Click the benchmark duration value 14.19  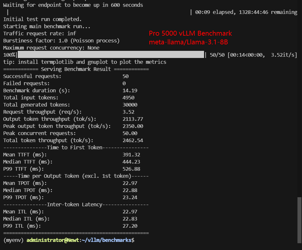[x=130, y=91]
